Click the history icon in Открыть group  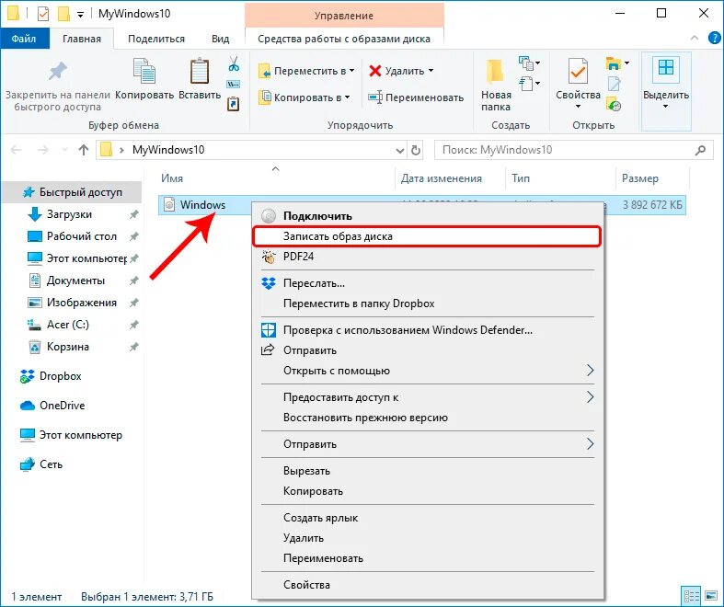614,105
